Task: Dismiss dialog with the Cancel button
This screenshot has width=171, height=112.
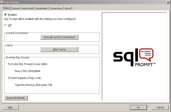Action: tap(160, 107)
